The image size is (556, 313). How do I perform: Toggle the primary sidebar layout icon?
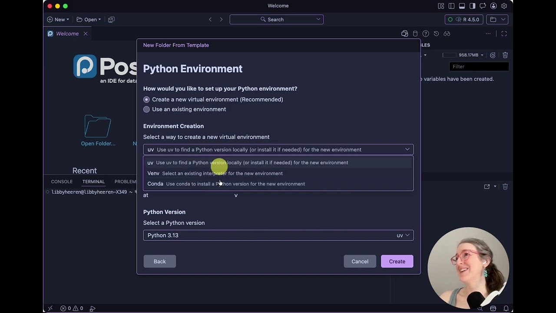click(x=451, y=6)
